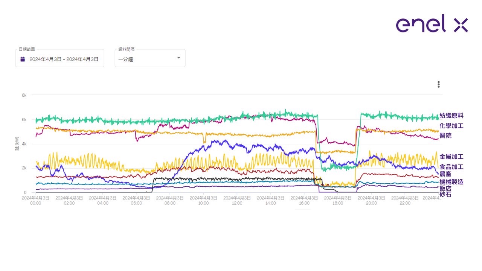Hide the 醫院 series via its label

(445, 135)
